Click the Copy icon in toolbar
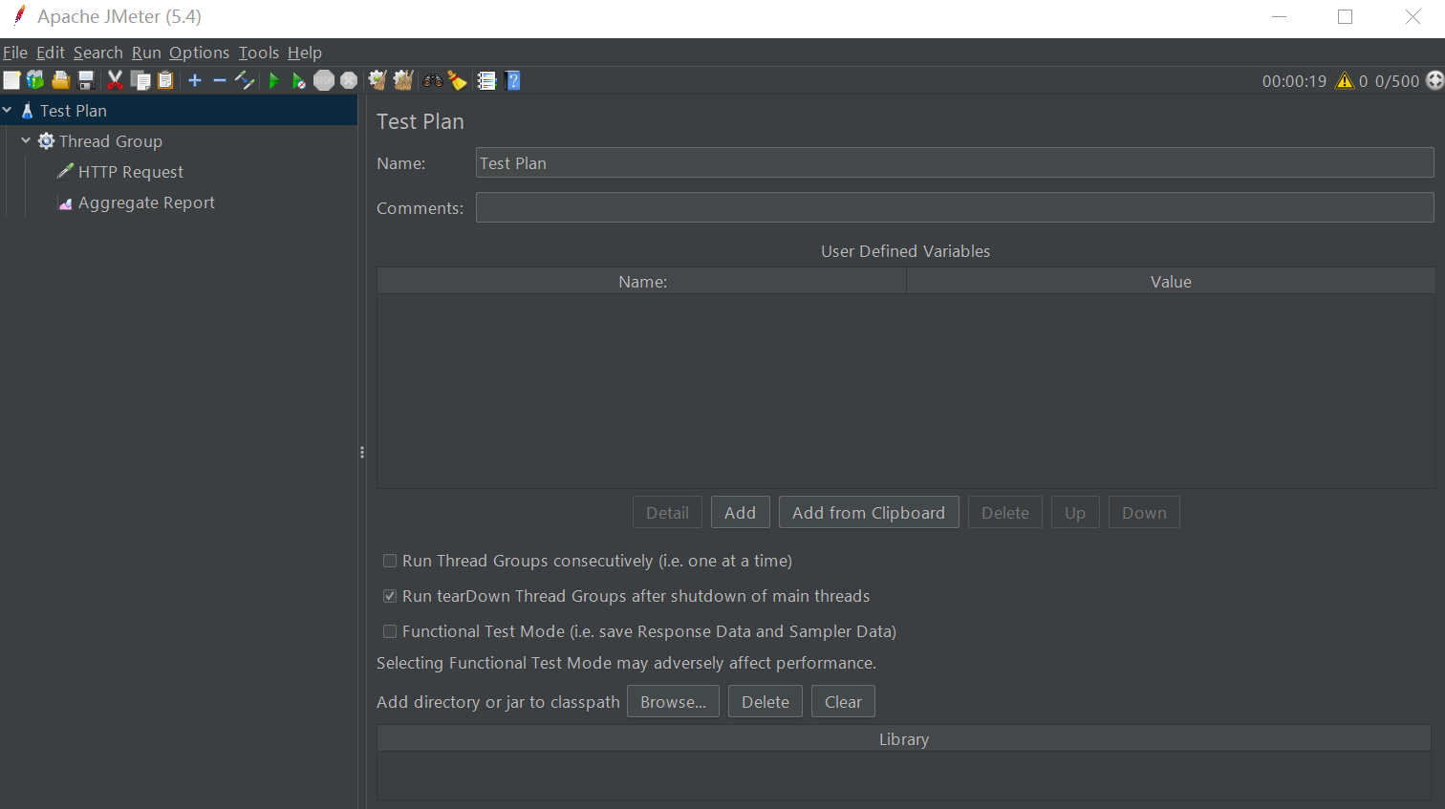Screen dimensions: 1445x809 pyautogui.click(x=140, y=80)
